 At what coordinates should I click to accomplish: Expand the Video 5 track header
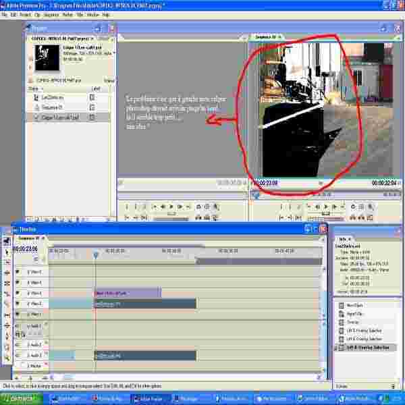pos(28,272)
